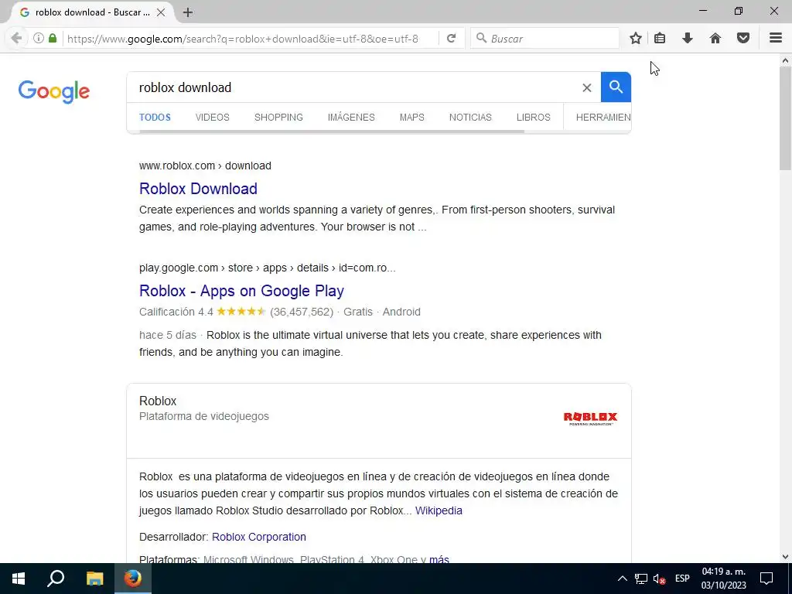Click the green padlock security icon
The height and width of the screenshot is (594, 792).
click(x=53, y=39)
